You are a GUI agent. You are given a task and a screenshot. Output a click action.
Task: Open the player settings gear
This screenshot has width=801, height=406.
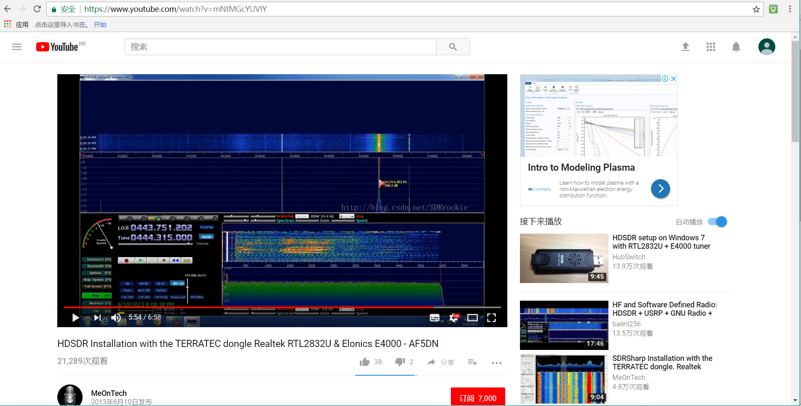(454, 318)
